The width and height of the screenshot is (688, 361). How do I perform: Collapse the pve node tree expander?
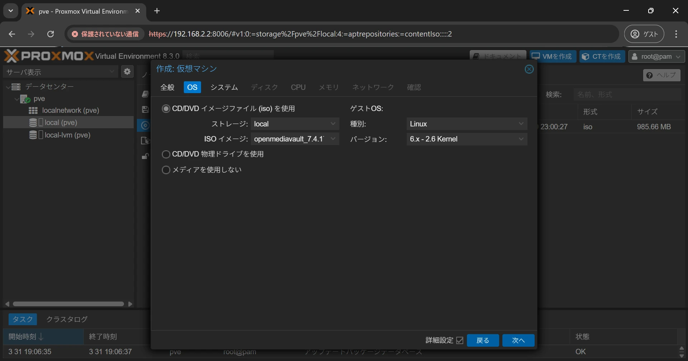[16, 99]
